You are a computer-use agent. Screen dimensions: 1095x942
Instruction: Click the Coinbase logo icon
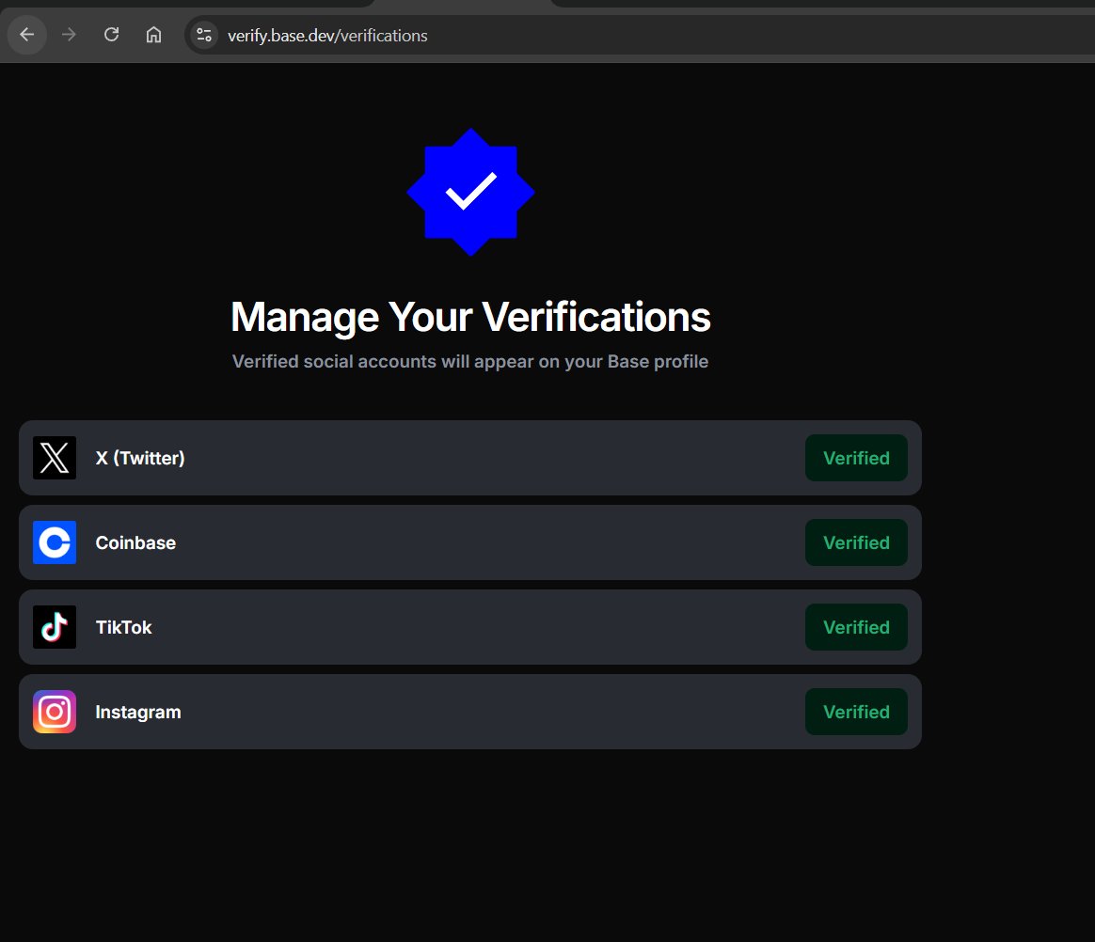tap(55, 542)
